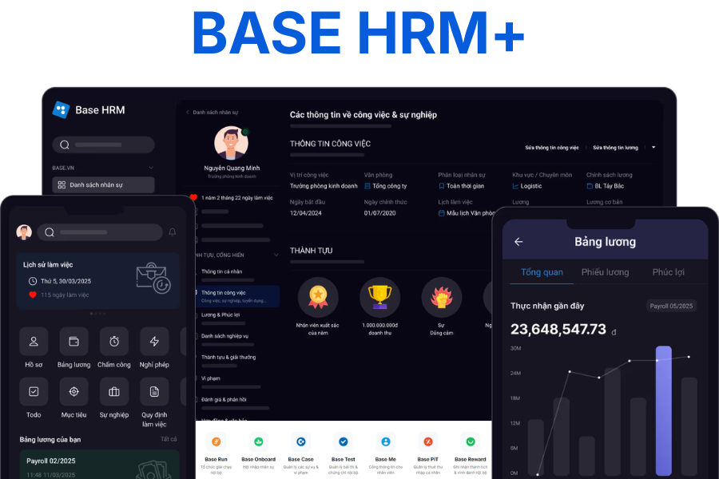Open the Bảng lương wallet icon
Image resolution: width=719 pixels, height=479 pixels.
tap(73, 342)
